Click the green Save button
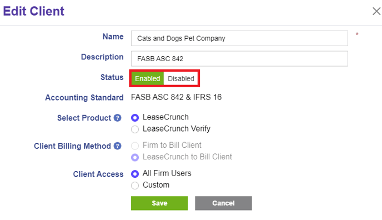 click(x=159, y=203)
